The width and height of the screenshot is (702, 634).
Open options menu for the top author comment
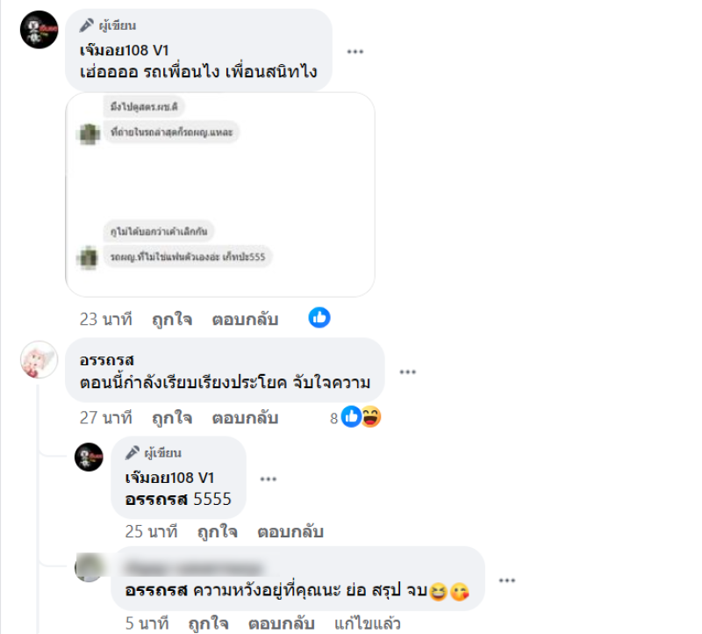tap(355, 52)
